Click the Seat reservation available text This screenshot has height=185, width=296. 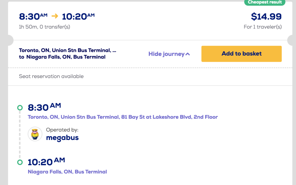point(51,76)
